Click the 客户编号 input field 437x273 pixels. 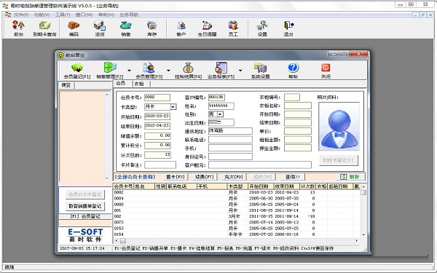(x=216, y=98)
